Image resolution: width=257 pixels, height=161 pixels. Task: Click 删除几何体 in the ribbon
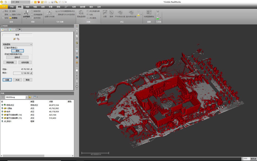(x=15, y=15)
